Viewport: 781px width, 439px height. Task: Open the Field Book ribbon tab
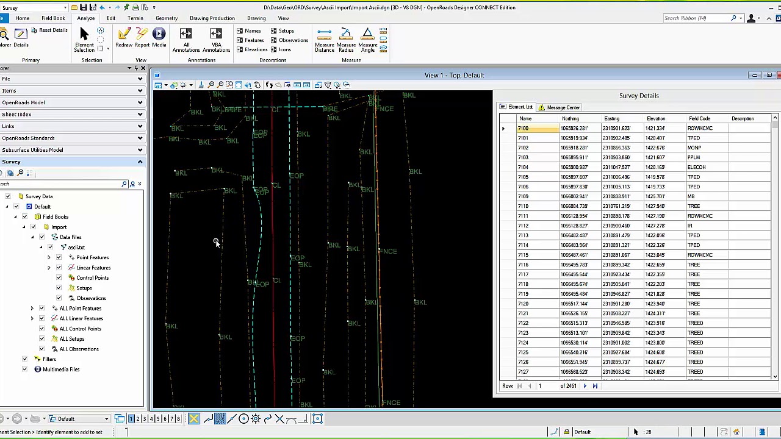[53, 18]
